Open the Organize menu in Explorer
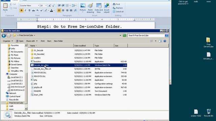 [x=8, y=41]
